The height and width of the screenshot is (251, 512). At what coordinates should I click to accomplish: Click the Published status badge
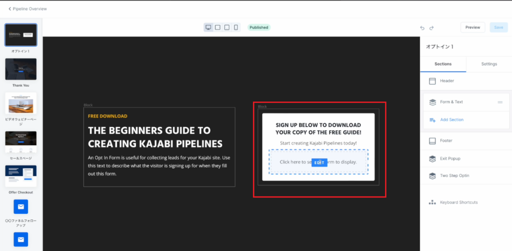(259, 27)
